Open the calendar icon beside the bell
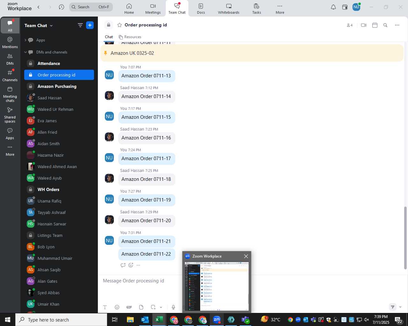408x326 pixels. point(345,7)
